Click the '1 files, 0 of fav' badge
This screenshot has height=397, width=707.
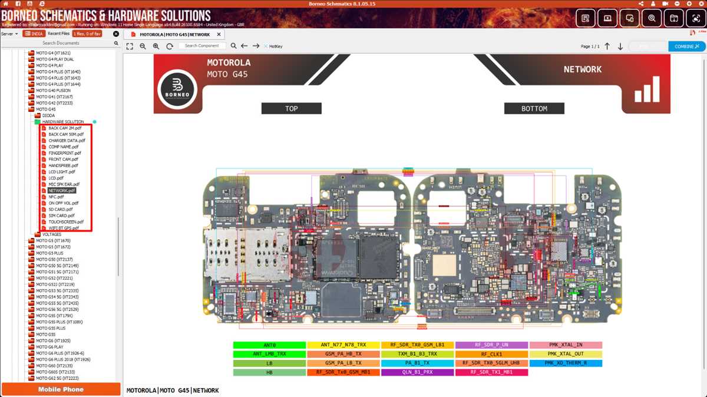pos(87,34)
